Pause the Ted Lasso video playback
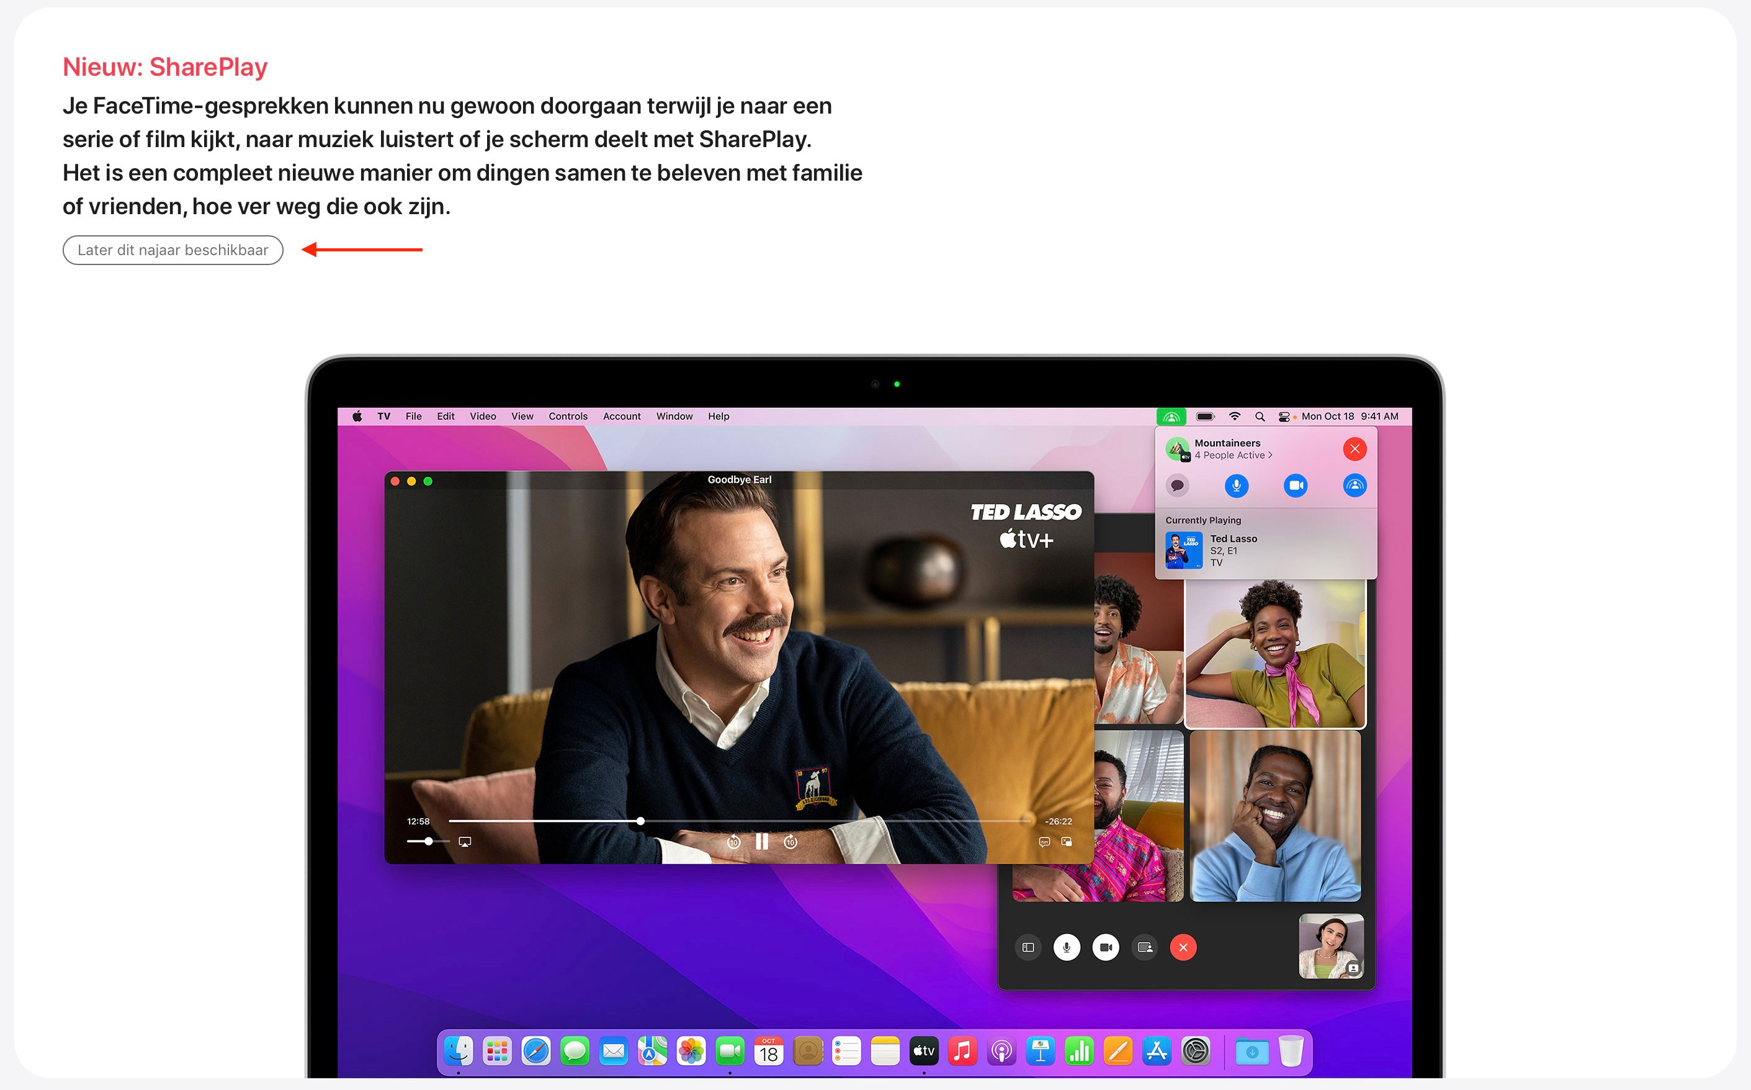 (x=762, y=841)
